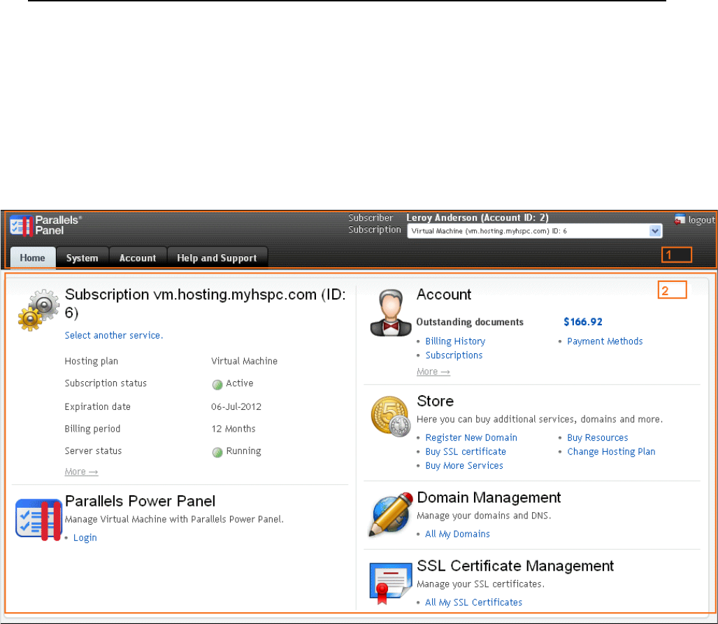The width and height of the screenshot is (718, 624).
Task: Click the logout link
Action: pos(701,220)
